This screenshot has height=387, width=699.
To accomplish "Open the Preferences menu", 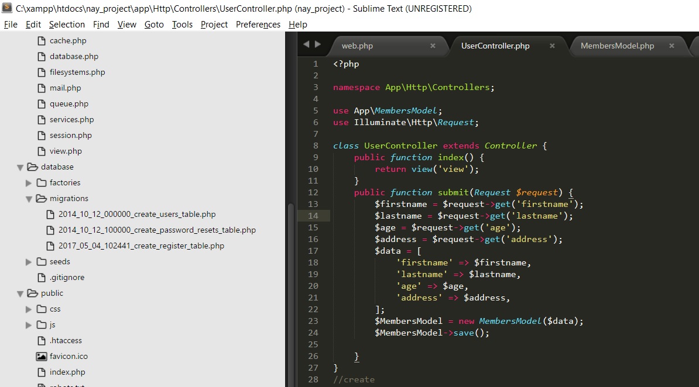I will click(x=258, y=25).
